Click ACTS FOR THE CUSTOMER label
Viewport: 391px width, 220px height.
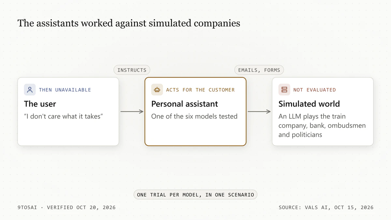200,90
